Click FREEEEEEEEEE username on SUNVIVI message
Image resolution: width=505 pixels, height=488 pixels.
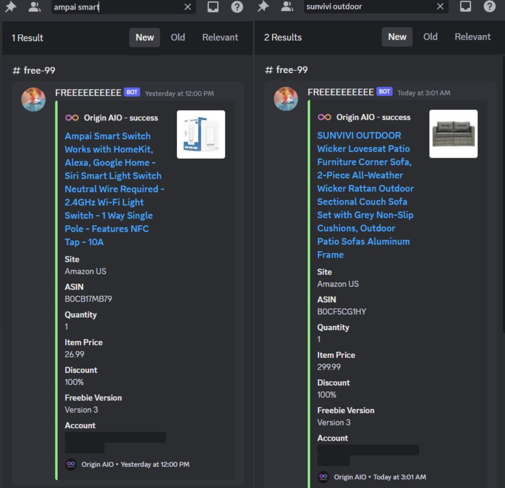(340, 92)
